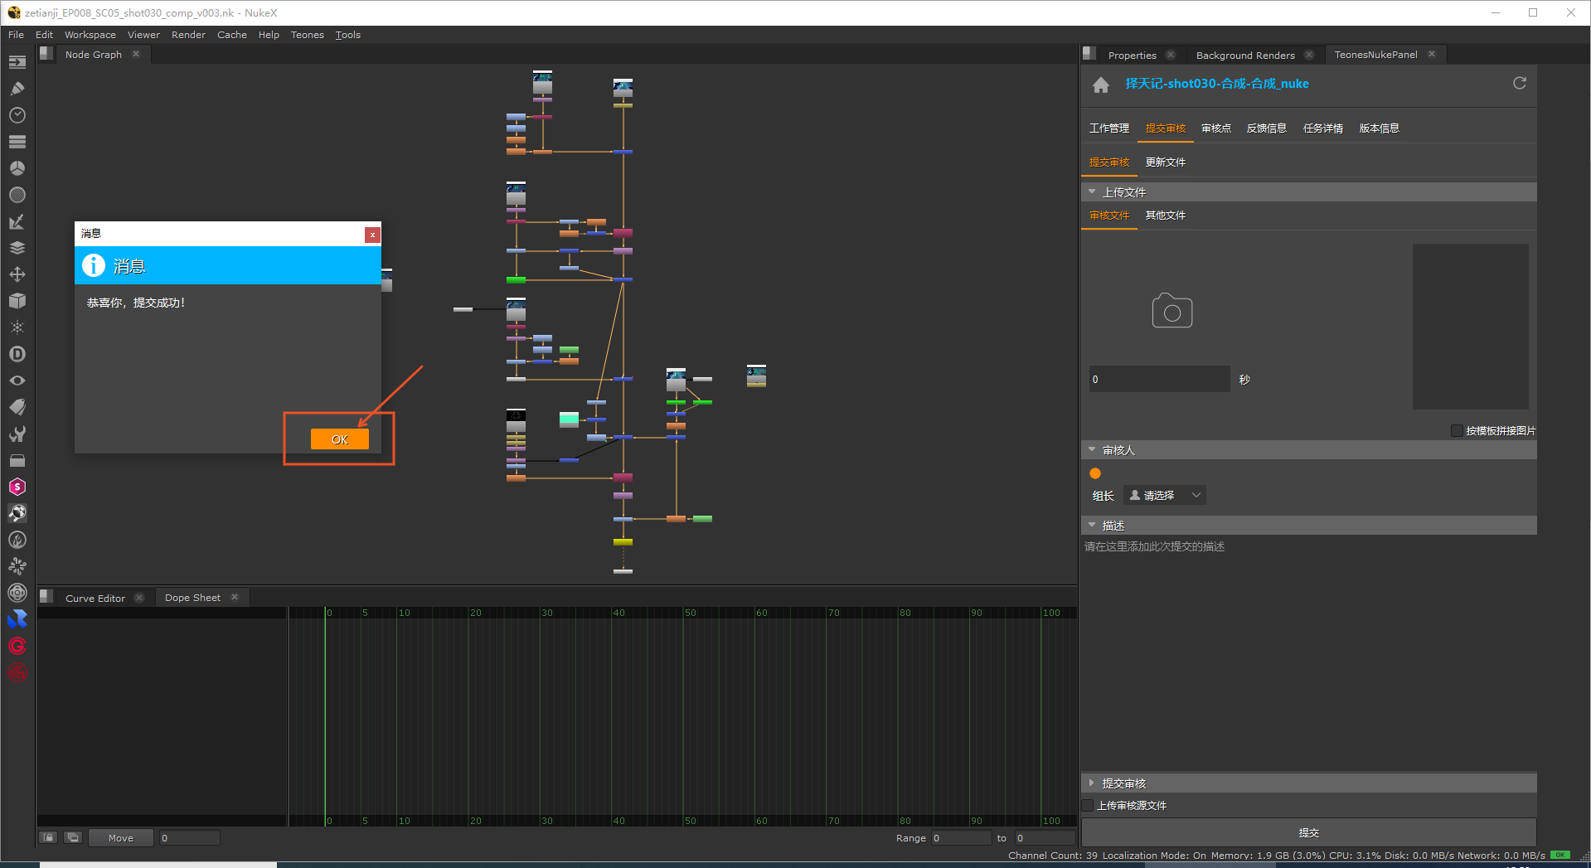The height and width of the screenshot is (868, 1591).
Task: Check the 上传审核源文件 checkbox
Action: (1088, 805)
